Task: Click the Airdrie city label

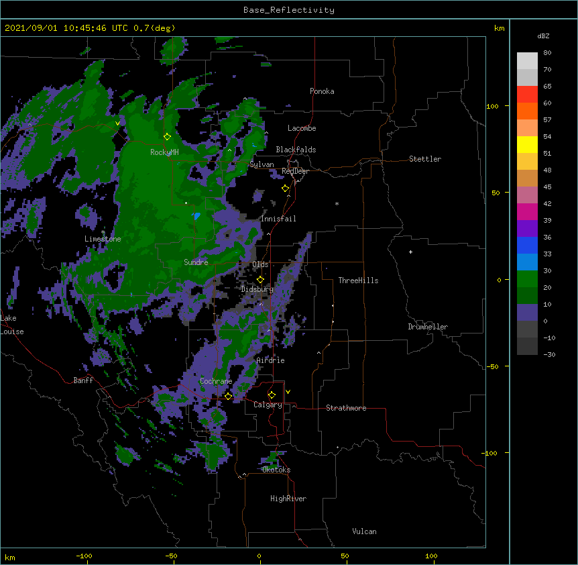Action: [x=270, y=360]
